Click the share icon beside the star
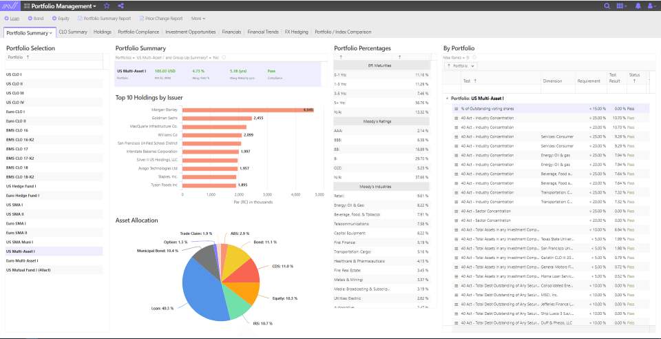Image resolution: width=661 pixels, height=339 pixels. 121,6
